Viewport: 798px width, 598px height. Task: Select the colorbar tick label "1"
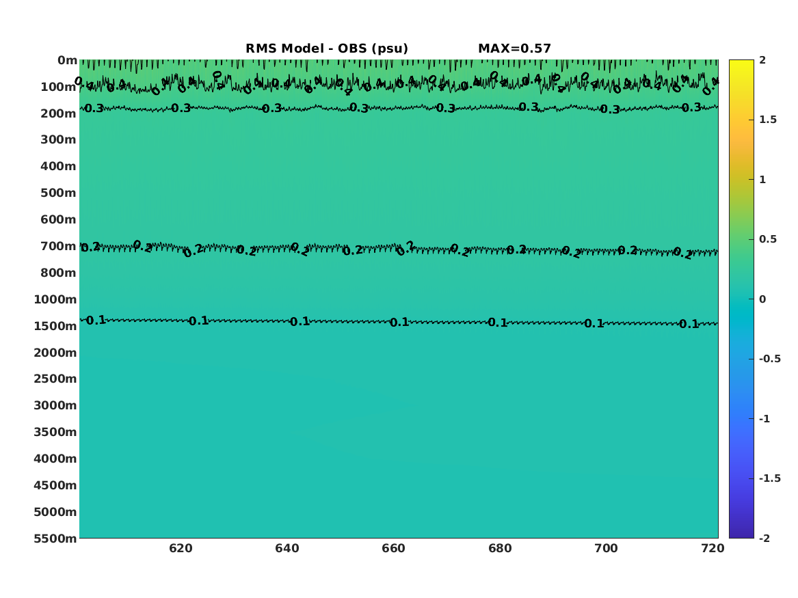[x=762, y=180]
